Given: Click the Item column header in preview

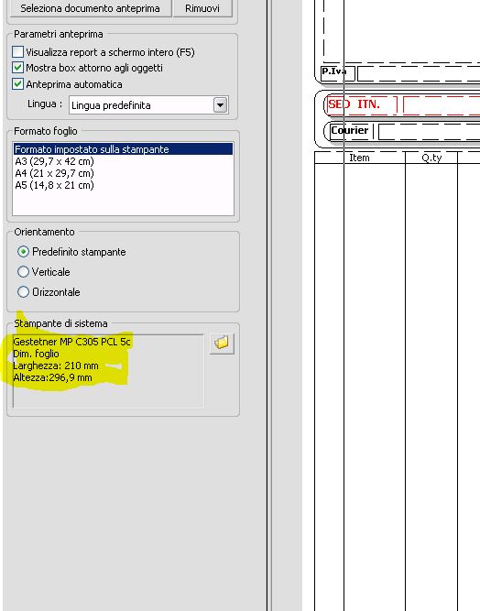Looking at the screenshot, I should [359, 158].
